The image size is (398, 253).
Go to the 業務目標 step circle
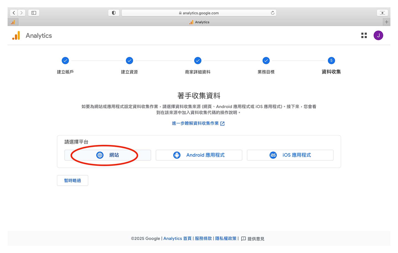point(266,60)
